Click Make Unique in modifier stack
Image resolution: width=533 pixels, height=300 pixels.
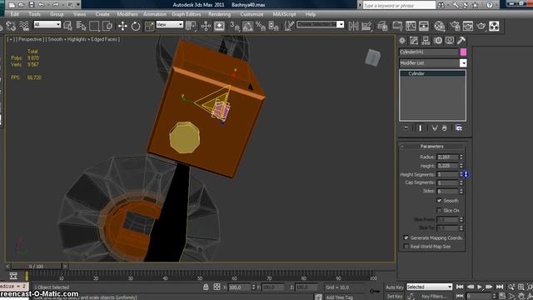435,127
